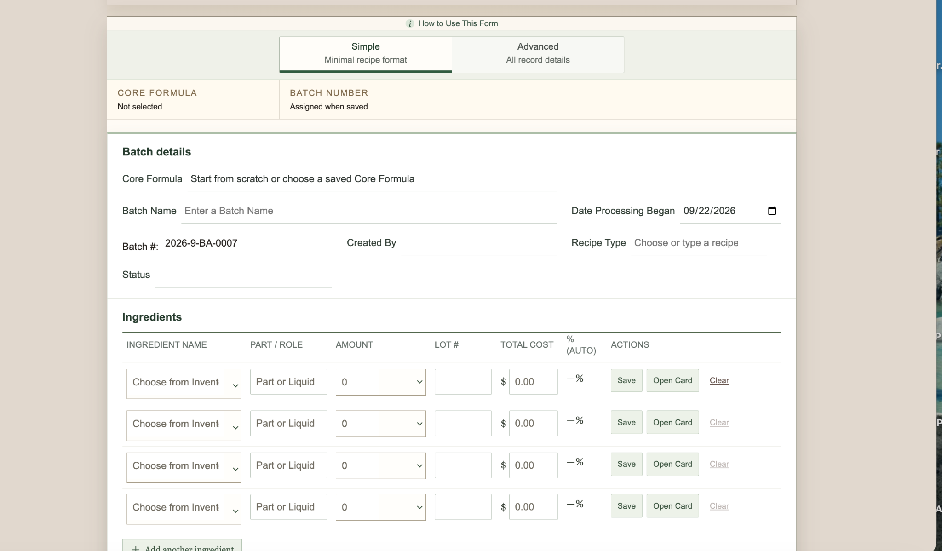Image resolution: width=942 pixels, height=551 pixels.
Task: Open Card for the fourth ingredient row
Action: click(672, 506)
